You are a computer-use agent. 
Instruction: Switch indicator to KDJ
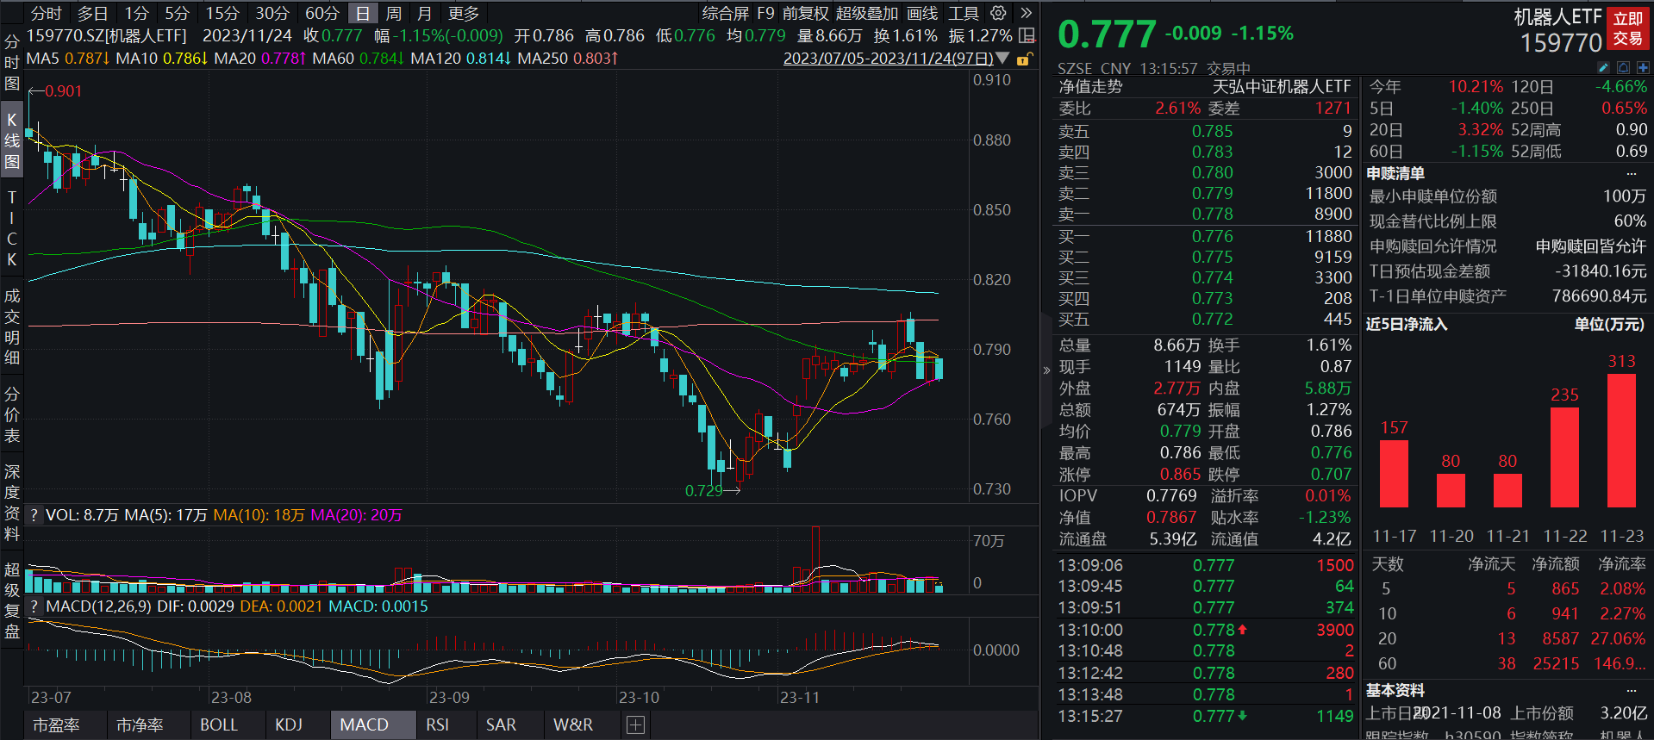(289, 725)
